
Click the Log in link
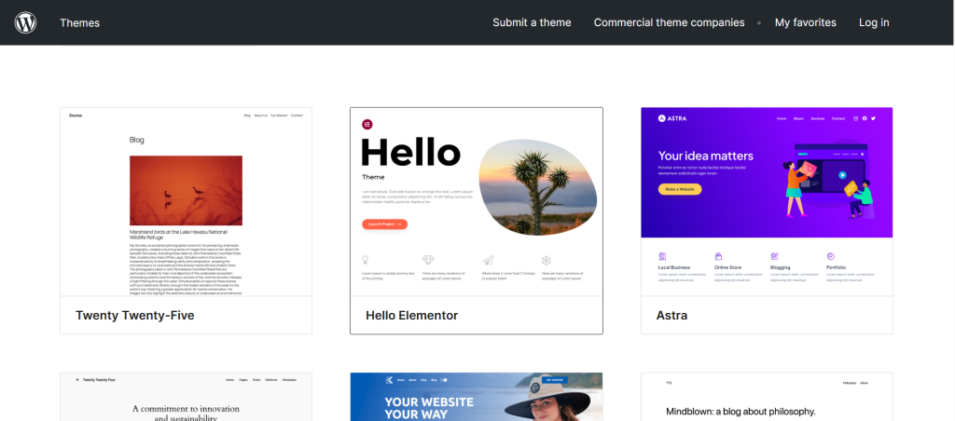tap(874, 22)
